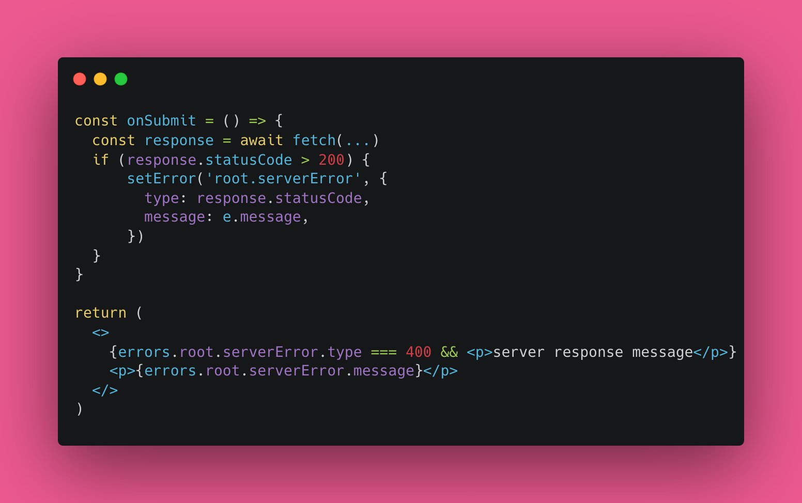Click e.message in the setError object
This screenshot has height=503, width=802.
pyautogui.click(x=261, y=217)
